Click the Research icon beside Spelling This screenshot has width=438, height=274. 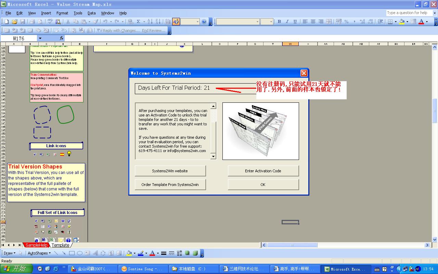[58, 22]
